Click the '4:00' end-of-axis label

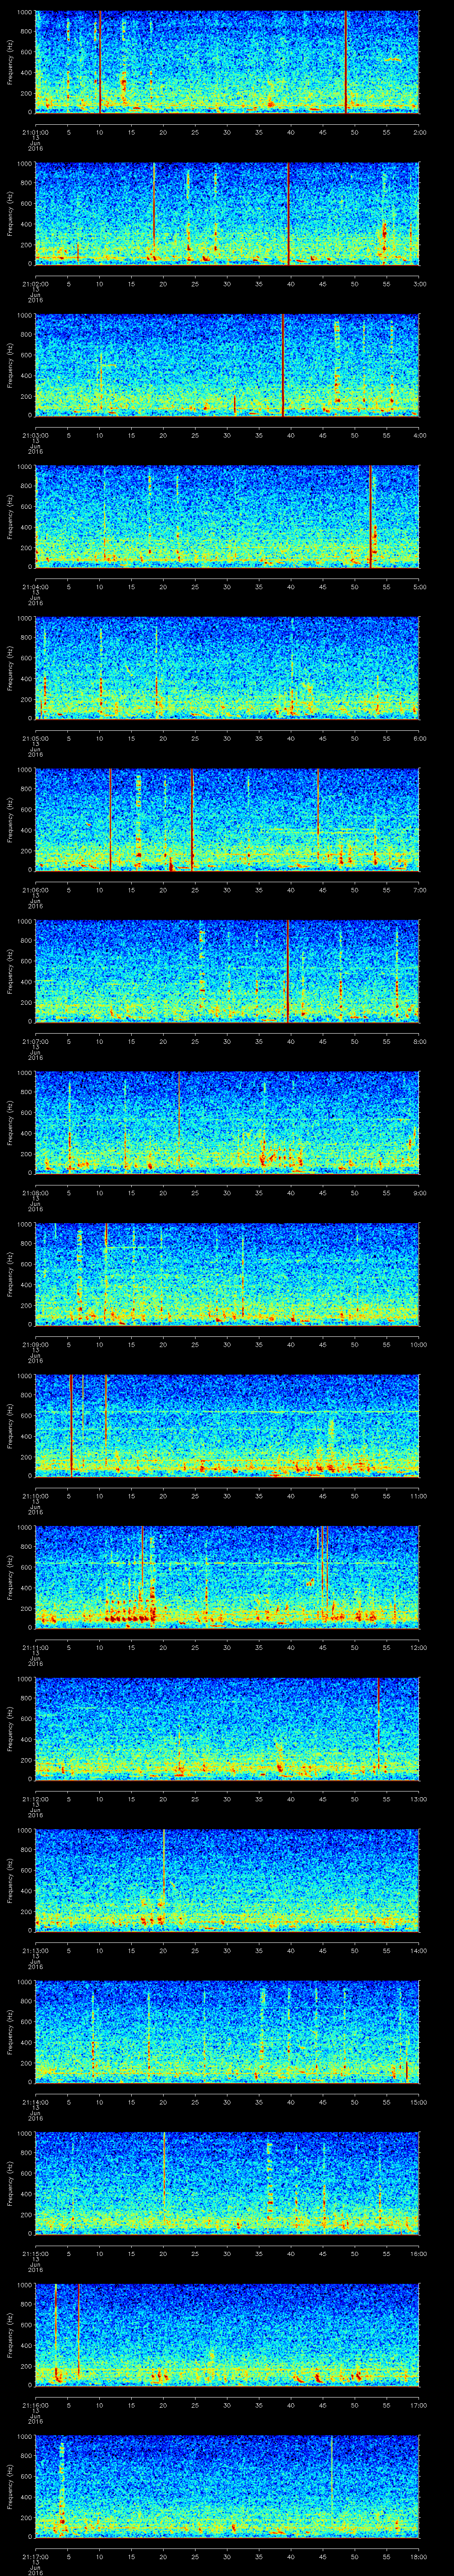point(419,434)
